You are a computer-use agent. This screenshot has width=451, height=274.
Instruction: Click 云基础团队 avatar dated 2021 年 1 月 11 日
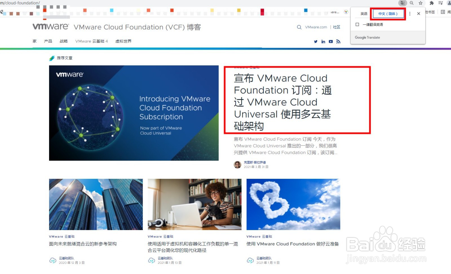[250, 260]
